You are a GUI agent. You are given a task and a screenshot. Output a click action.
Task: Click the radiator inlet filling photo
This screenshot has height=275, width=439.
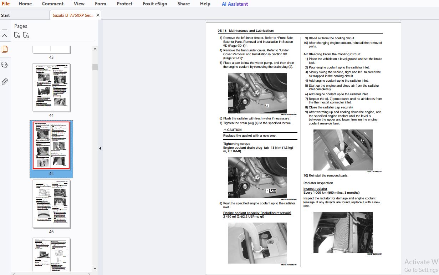point(257,243)
